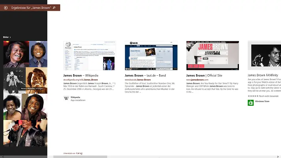Open the James Brown Official Site thumbnail
Image resolution: width=281 pixels, height=158 pixels.
(212, 56)
